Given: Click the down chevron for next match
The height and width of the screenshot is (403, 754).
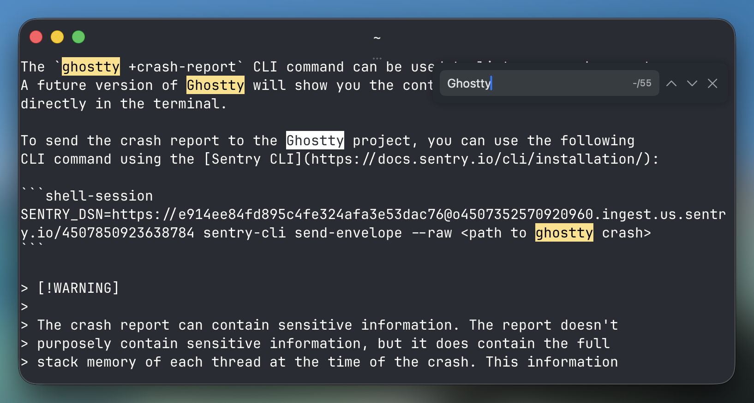Looking at the screenshot, I should [692, 83].
